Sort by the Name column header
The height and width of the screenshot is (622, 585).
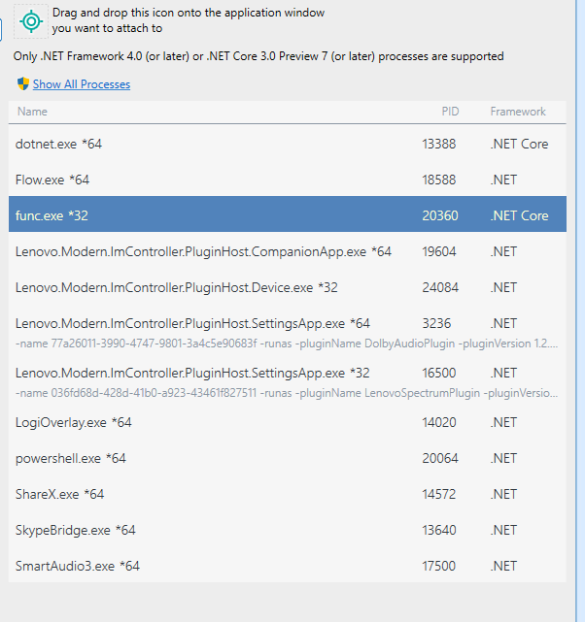(x=32, y=112)
